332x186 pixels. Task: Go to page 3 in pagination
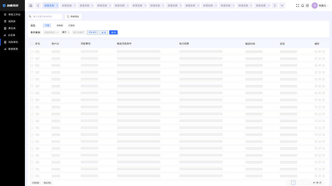[x=304, y=183]
